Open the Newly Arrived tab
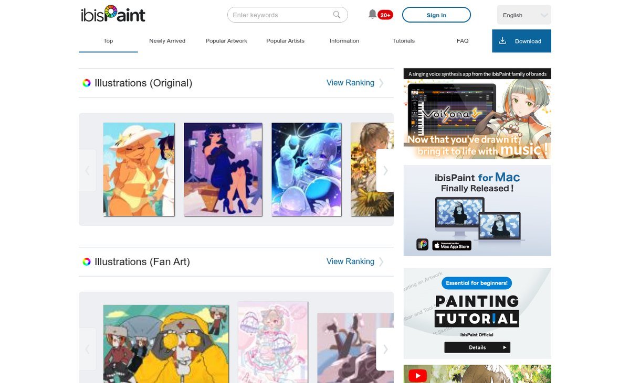This screenshot has width=630, height=383. pyautogui.click(x=167, y=41)
